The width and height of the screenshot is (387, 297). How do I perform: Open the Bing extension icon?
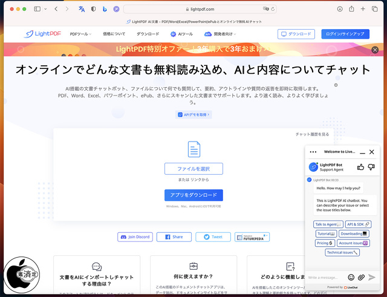[x=105, y=9]
